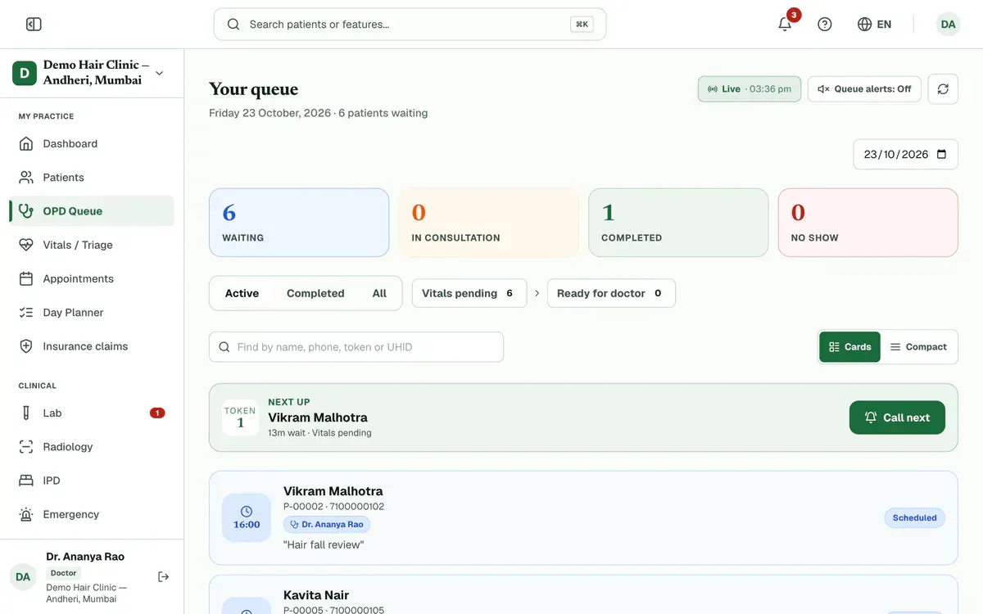The width and height of the screenshot is (983, 614).
Task: Click the Doctor role label in sidebar footer
Action: pyautogui.click(x=63, y=573)
